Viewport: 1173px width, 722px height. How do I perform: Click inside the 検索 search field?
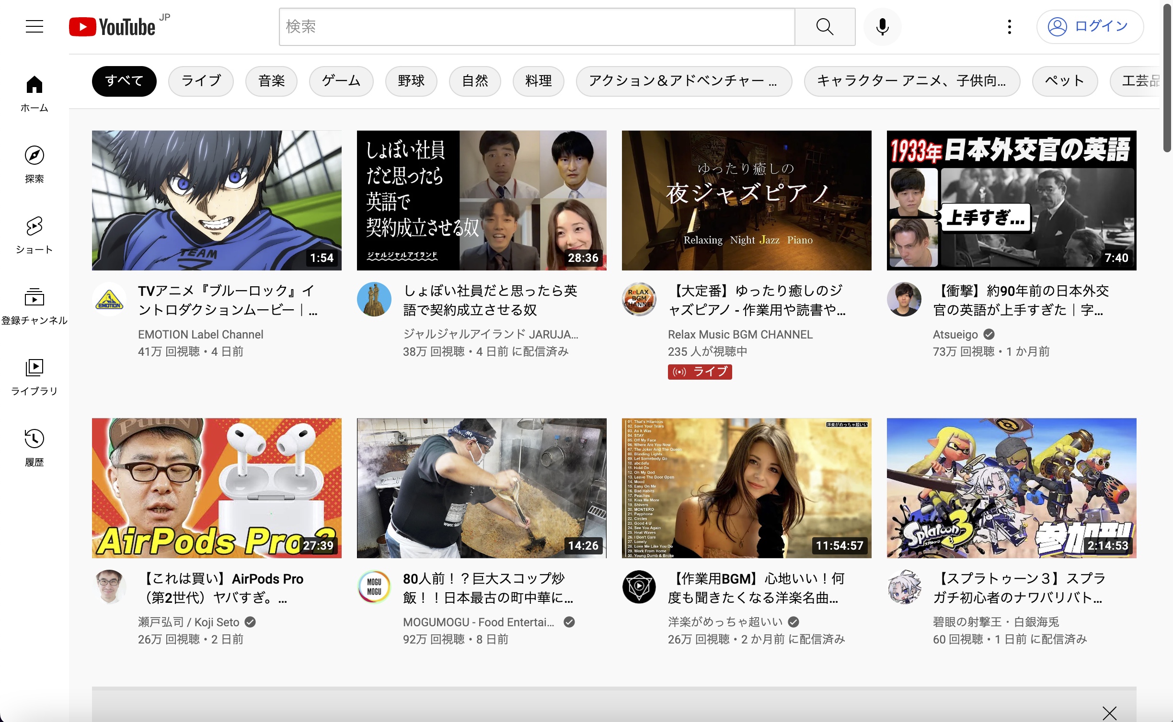(x=527, y=26)
